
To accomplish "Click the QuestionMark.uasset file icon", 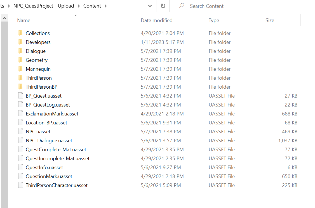I will click(x=20, y=176).
